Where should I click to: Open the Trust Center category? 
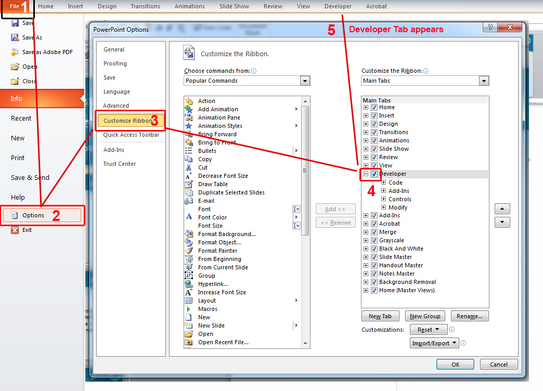[120, 164]
